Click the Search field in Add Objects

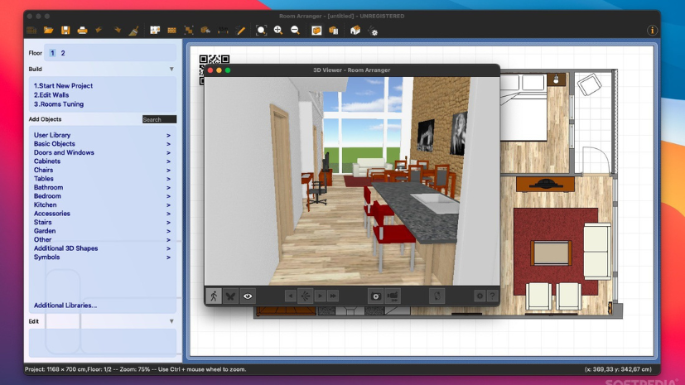(159, 119)
